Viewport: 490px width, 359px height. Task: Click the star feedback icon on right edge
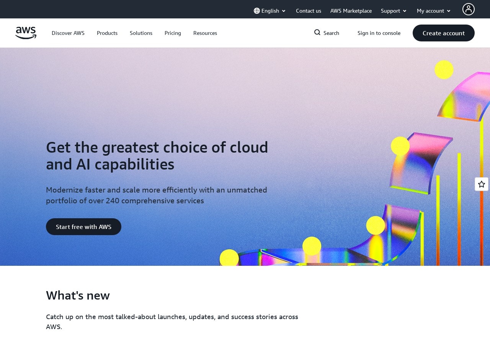[x=481, y=184]
